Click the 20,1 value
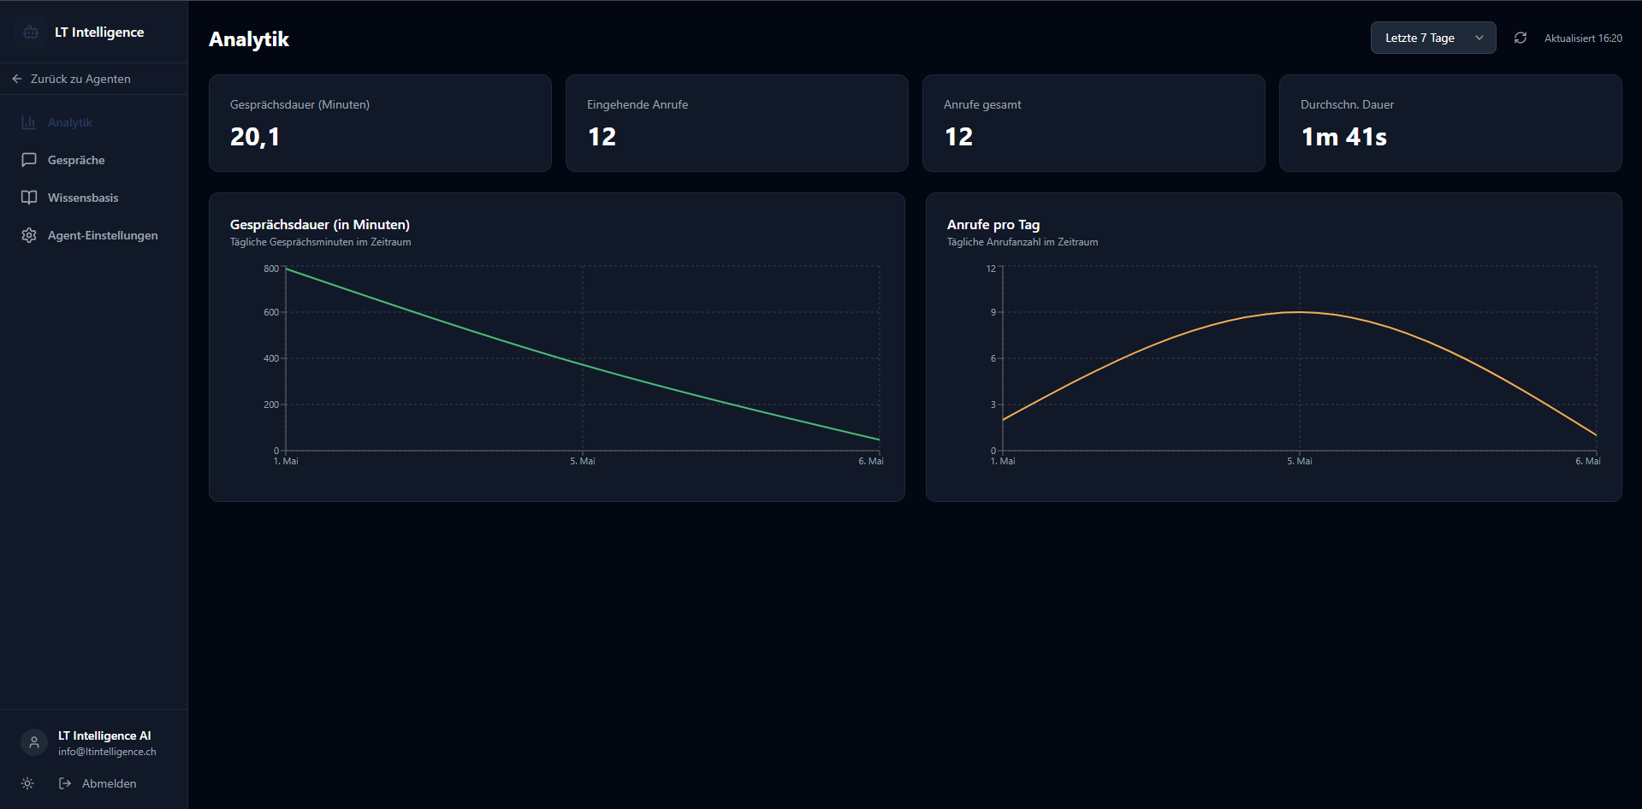 point(255,137)
